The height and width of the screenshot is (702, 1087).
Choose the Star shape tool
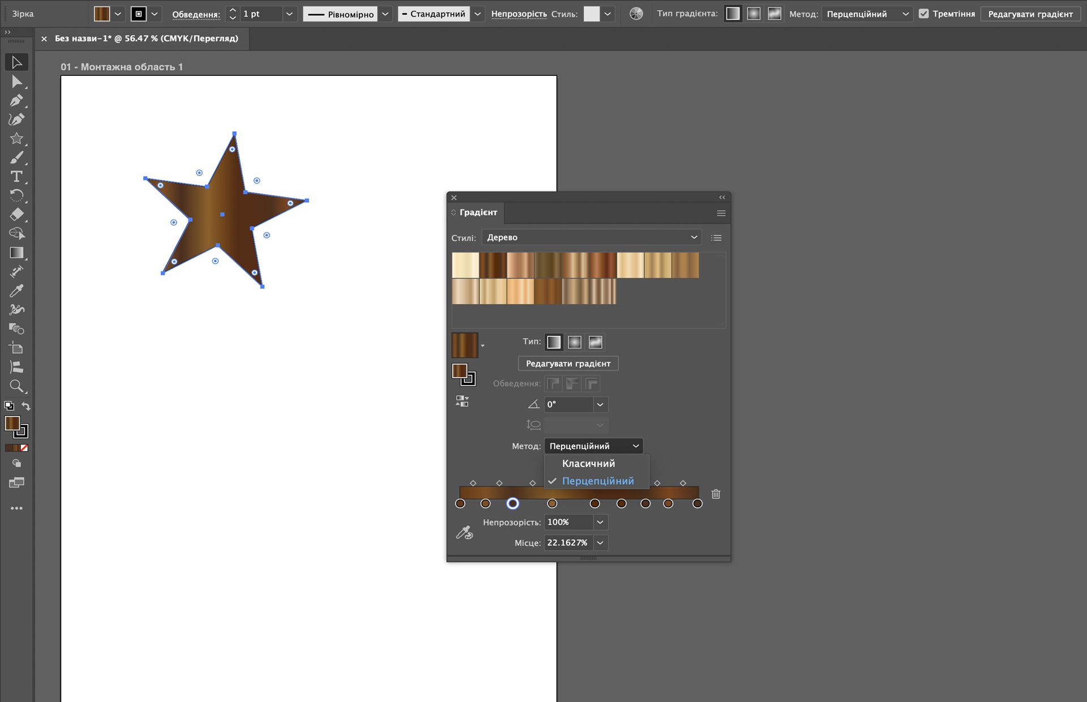coord(16,139)
